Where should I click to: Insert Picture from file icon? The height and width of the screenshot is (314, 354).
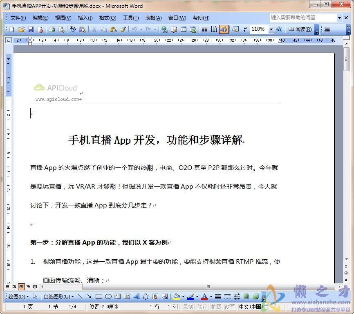pos(165,296)
